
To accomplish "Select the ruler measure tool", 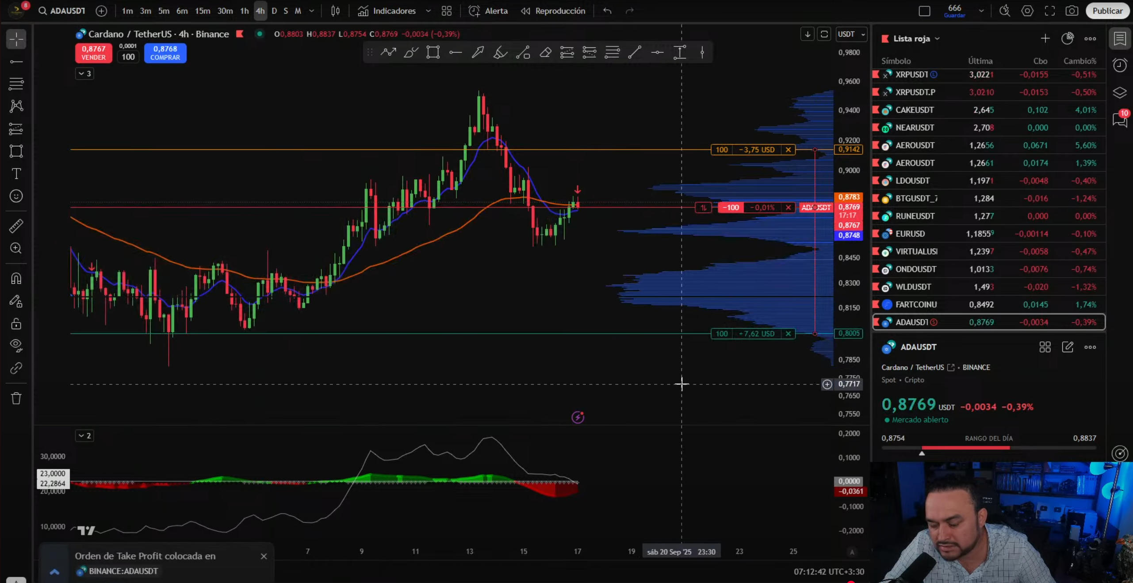I will coord(16,226).
